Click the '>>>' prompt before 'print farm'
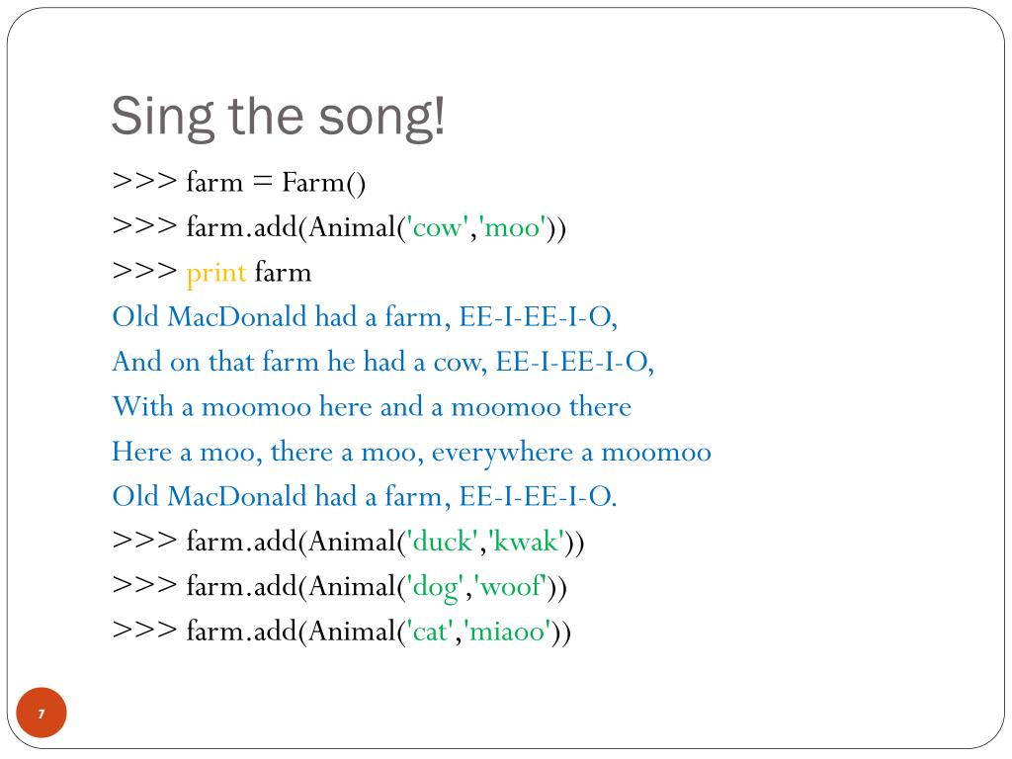The height and width of the screenshot is (759, 1012). click(x=144, y=271)
